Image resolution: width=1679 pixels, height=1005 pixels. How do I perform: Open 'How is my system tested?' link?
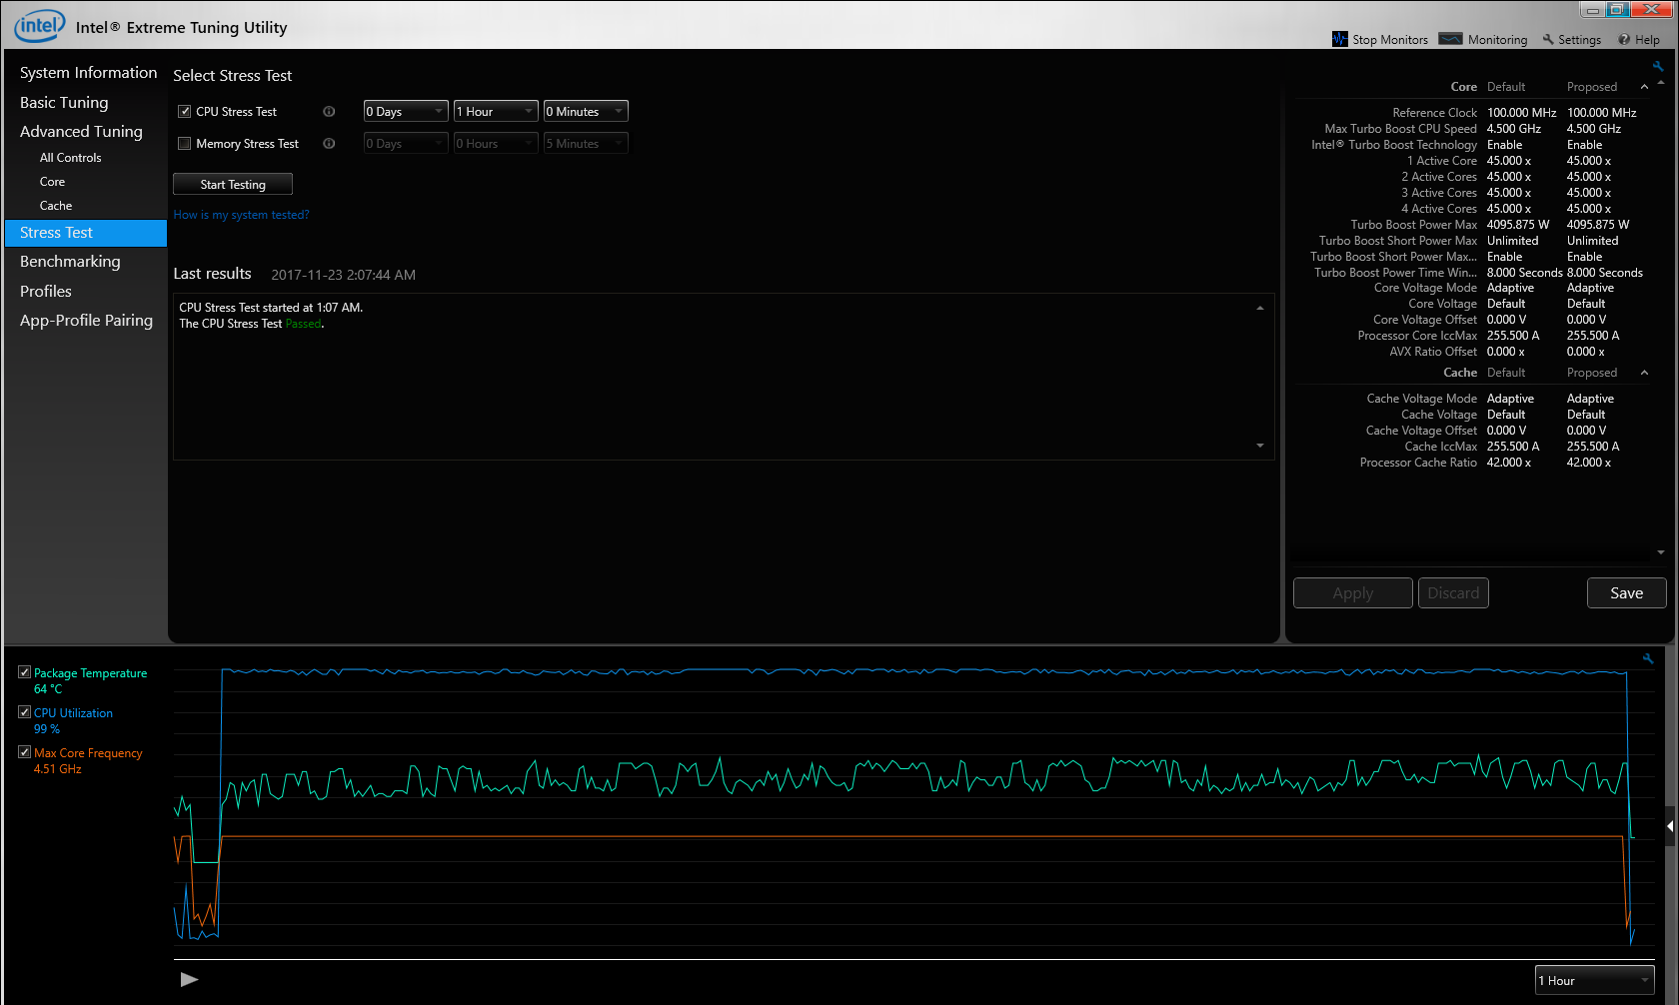click(x=241, y=215)
